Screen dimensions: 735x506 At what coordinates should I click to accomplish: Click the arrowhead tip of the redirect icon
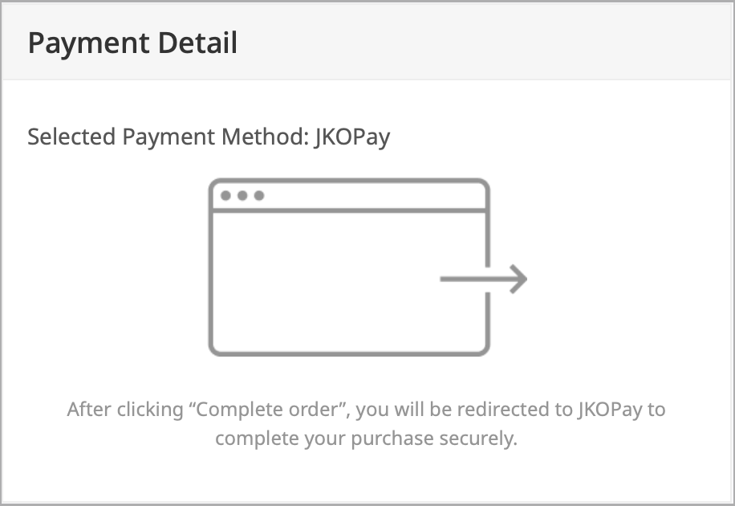pyautogui.click(x=520, y=279)
